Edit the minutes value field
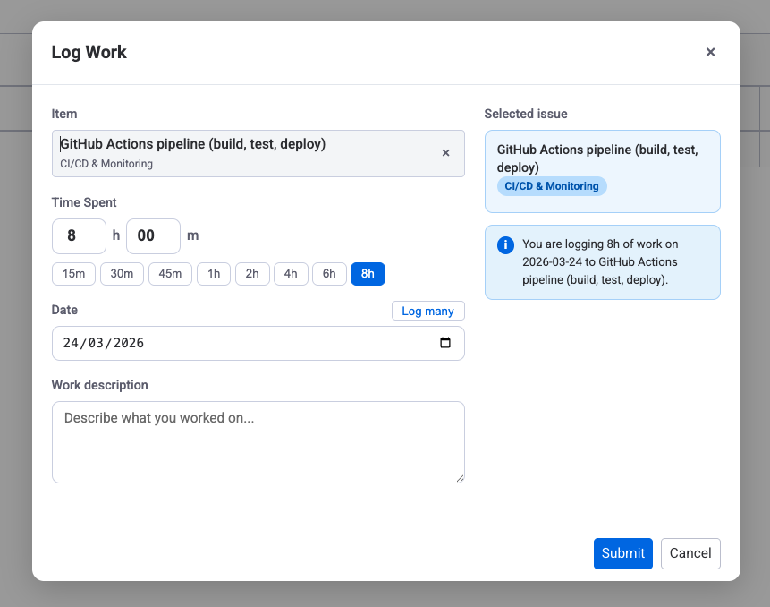 (152, 235)
